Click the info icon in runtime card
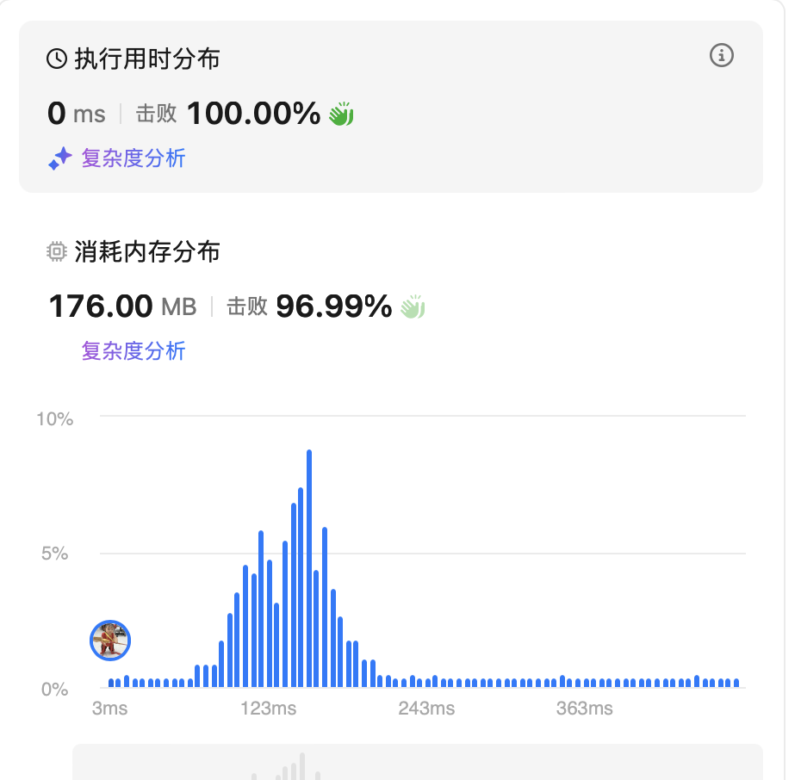Viewport: 801px width, 780px height. [721, 55]
